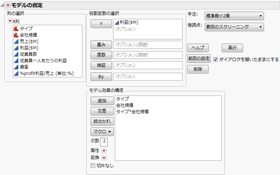Screen dimensions: 280x175
Task: Open the マクロ dropdown button
Action: coord(102,131)
